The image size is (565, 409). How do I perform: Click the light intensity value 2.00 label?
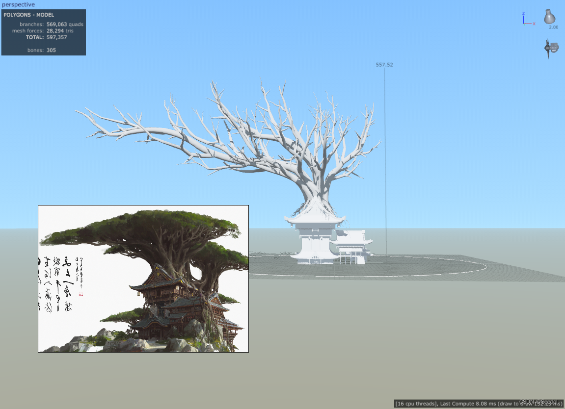(x=553, y=27)
